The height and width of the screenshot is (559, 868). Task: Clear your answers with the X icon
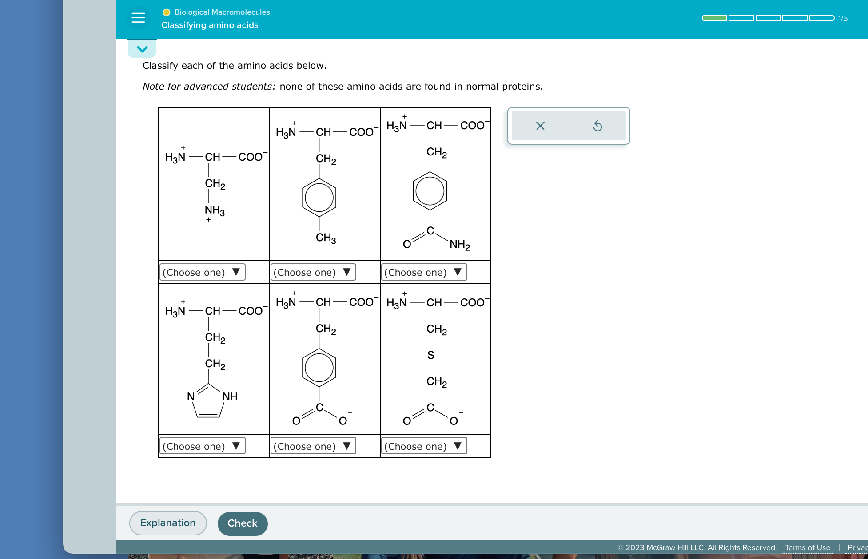(x=540, y=126)
